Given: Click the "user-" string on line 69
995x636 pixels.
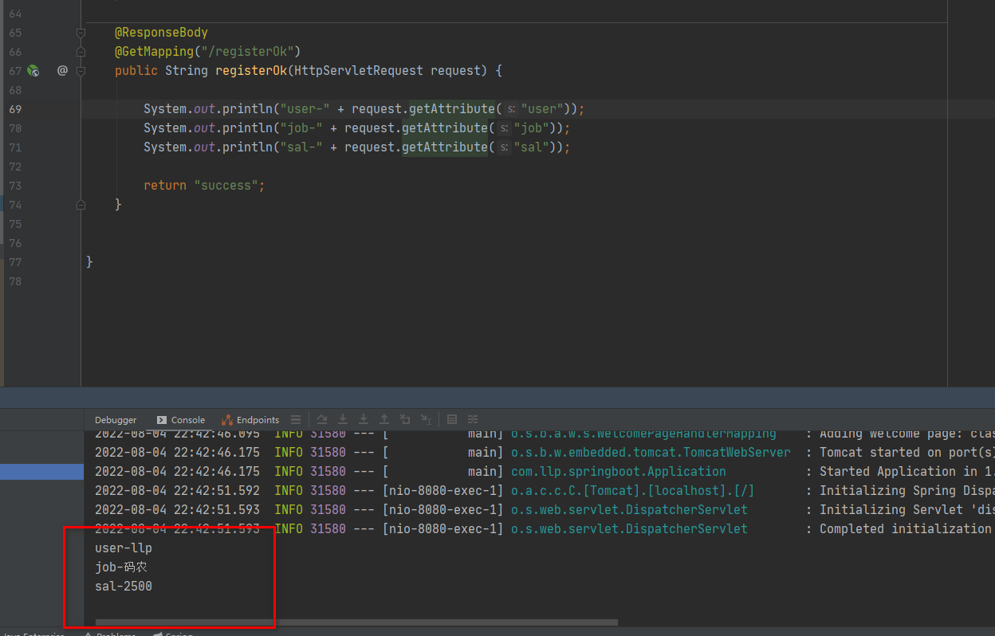Looking at the screenshot, I should pos(305,109).
